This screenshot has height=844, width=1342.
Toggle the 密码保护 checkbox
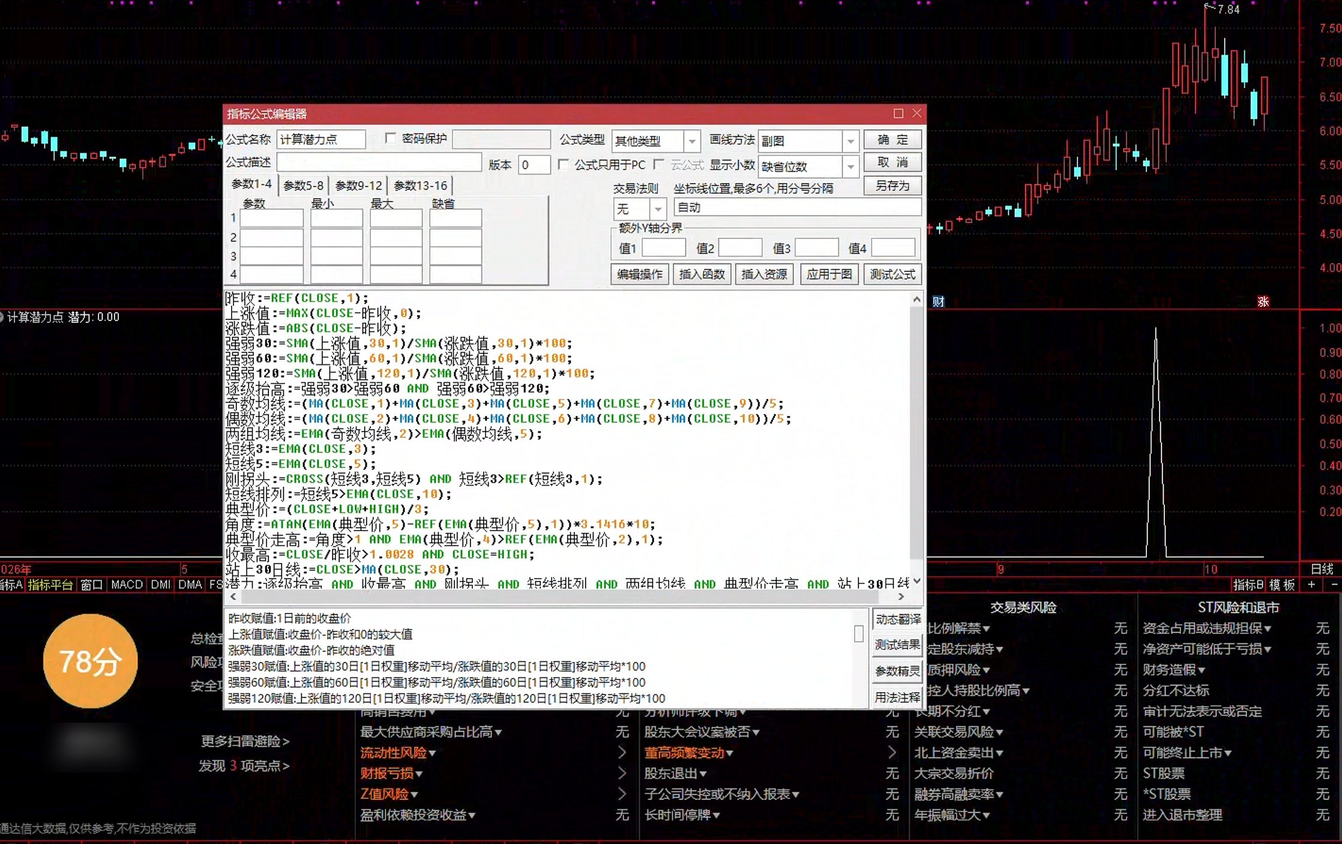click(390, 139)
